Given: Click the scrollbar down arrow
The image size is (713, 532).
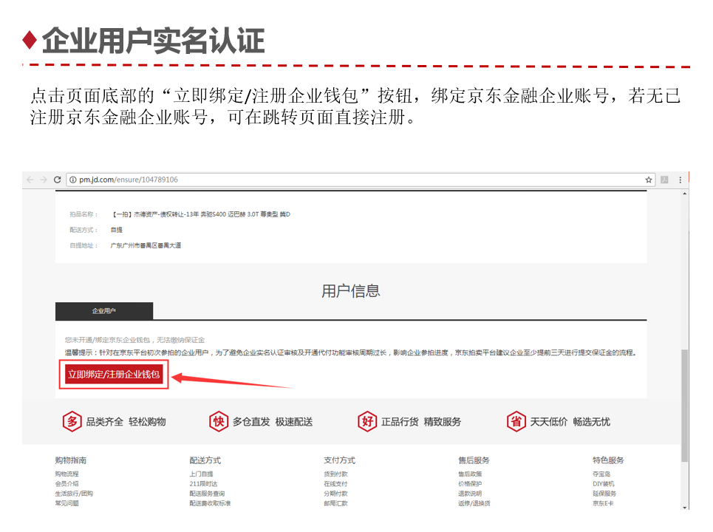Looking at the screenshot, I should [x=685, y=507].
